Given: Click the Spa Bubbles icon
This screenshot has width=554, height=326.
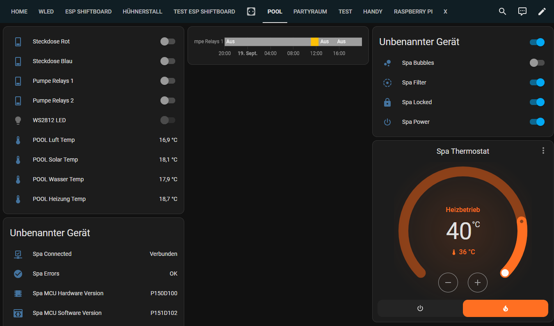Looking at the screenshot, I should coord(387,63).
